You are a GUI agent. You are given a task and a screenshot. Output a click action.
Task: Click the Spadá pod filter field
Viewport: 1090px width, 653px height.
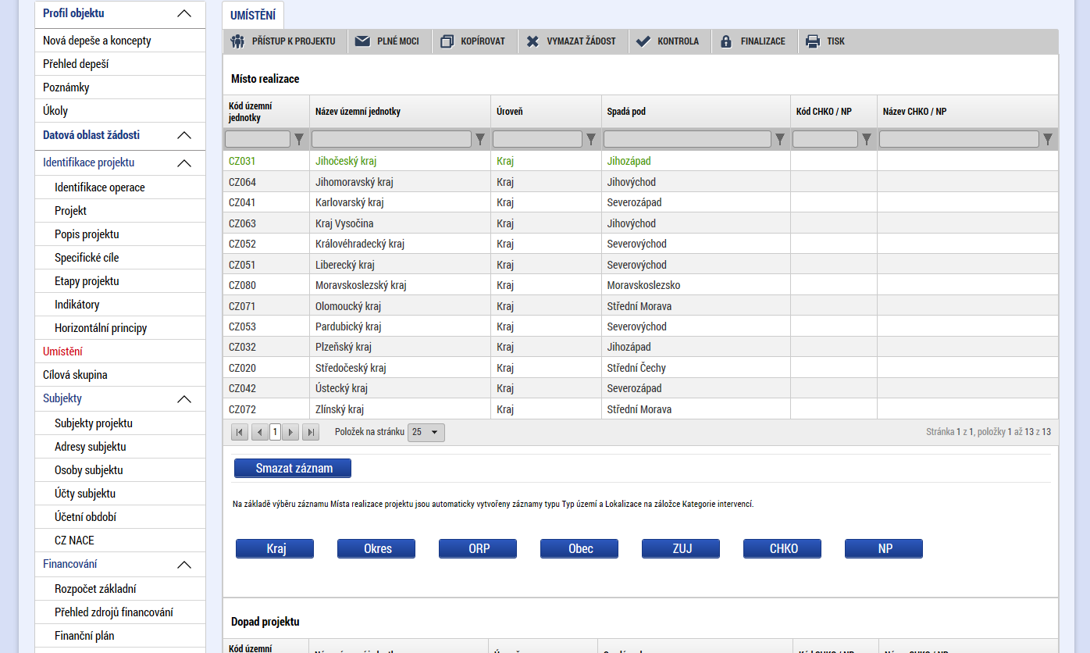click(687, 139)
